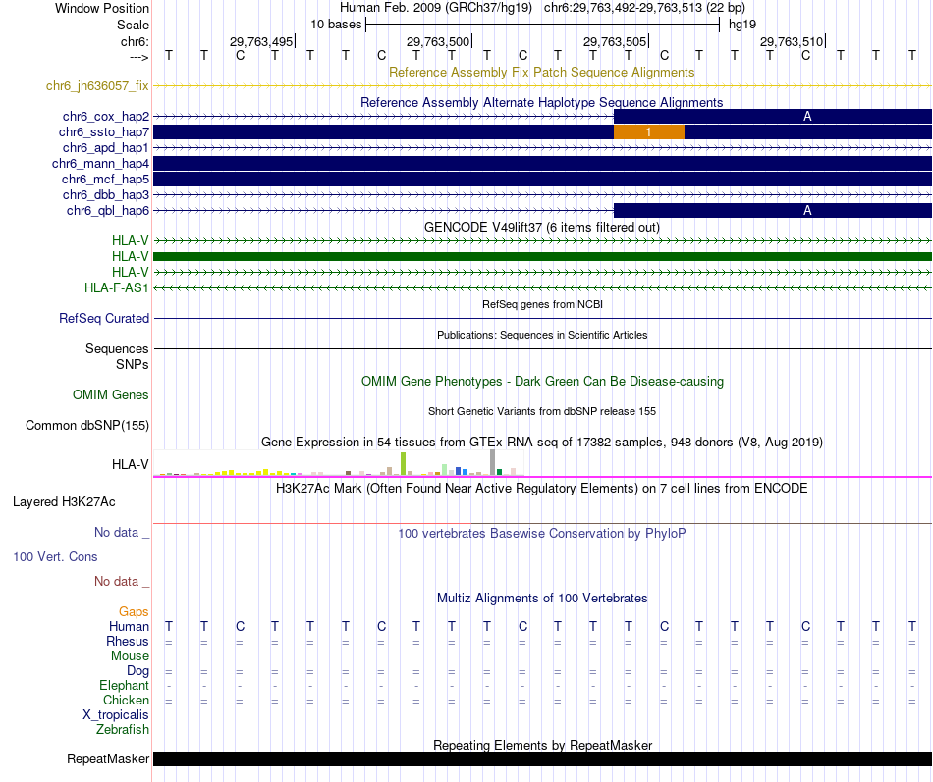Click the chr6_qbl_hap6 label
933x782 pixels.
point(108,211)
